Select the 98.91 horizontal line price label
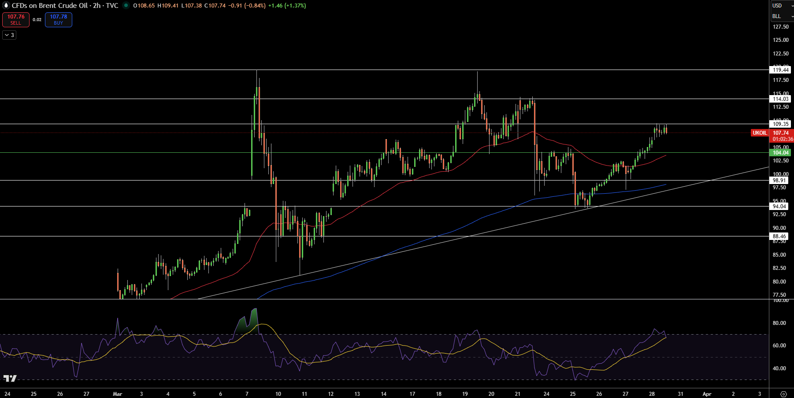The image size is (794, 398). coord(779,181)
